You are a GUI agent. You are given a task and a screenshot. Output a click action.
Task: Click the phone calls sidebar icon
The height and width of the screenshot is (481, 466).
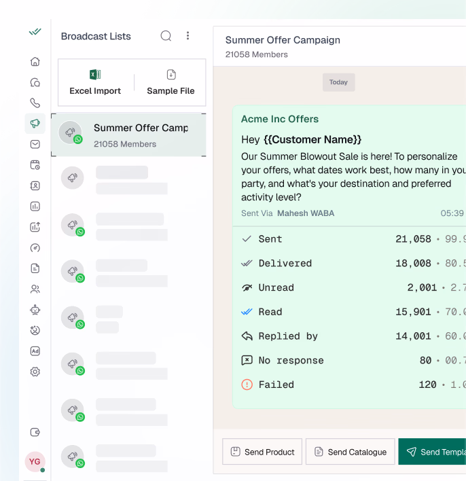(35, 103)
